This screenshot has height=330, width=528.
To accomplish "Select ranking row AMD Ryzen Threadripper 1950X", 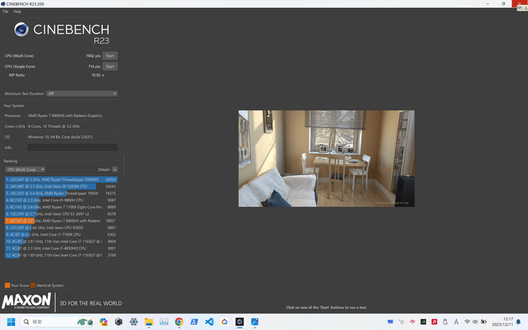I will [61, 193].
